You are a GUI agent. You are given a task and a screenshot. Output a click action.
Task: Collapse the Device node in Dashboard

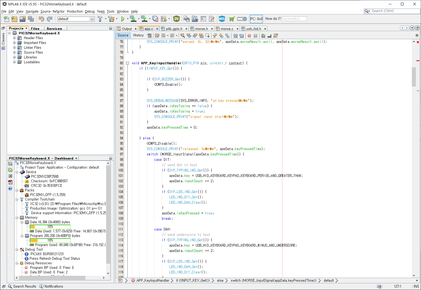click(17, 172)
